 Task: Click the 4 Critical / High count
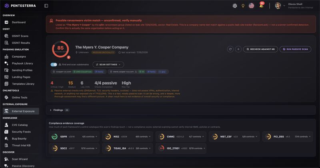point(52,83)
